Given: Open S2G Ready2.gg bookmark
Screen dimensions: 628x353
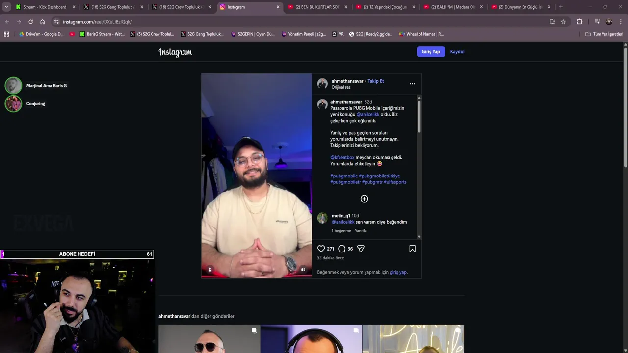Looking at the screenshot, I should pyautogui.click(x=371, y=34).
